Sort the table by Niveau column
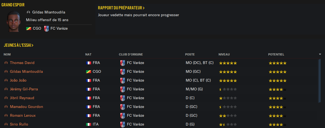This screenshot has width=325, height=128. coord(224,54)
